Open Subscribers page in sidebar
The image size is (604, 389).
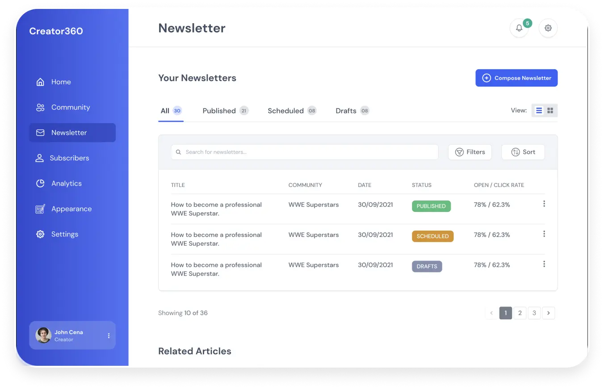click(x=69, y=158)
